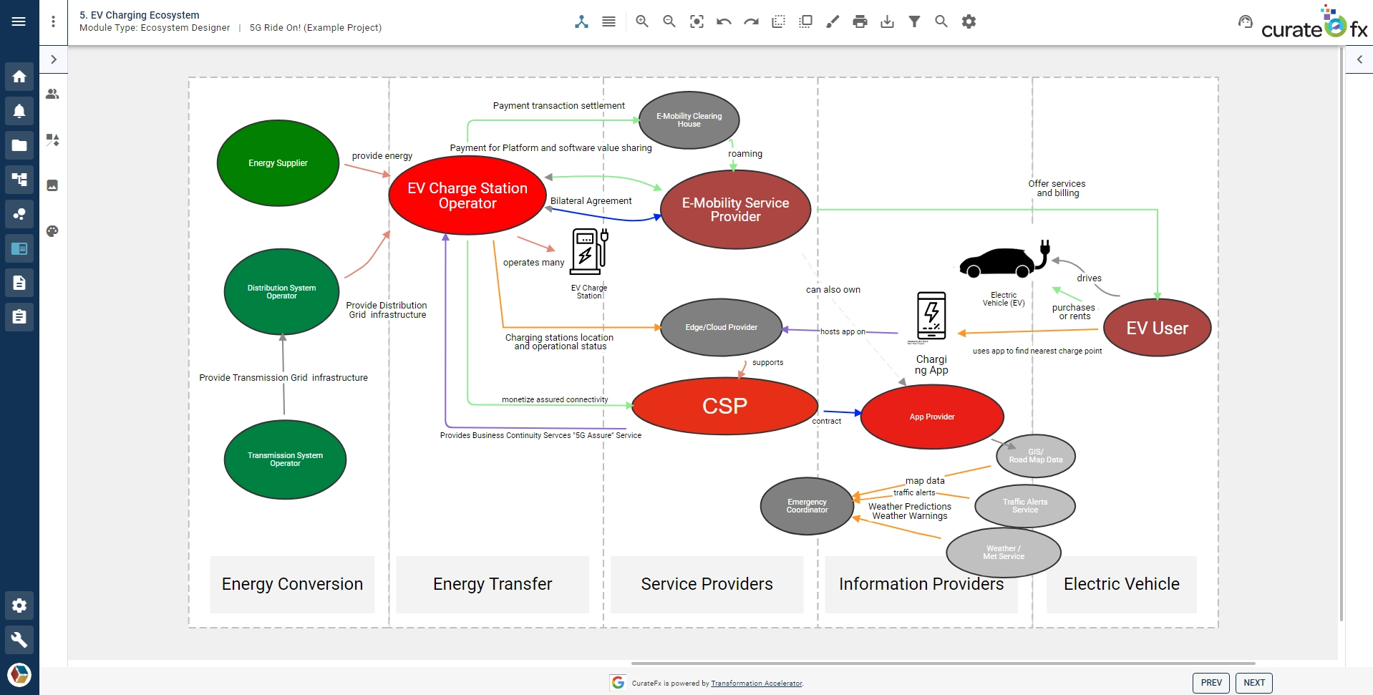Select the Charging App phone image

[x=931, y=317]
